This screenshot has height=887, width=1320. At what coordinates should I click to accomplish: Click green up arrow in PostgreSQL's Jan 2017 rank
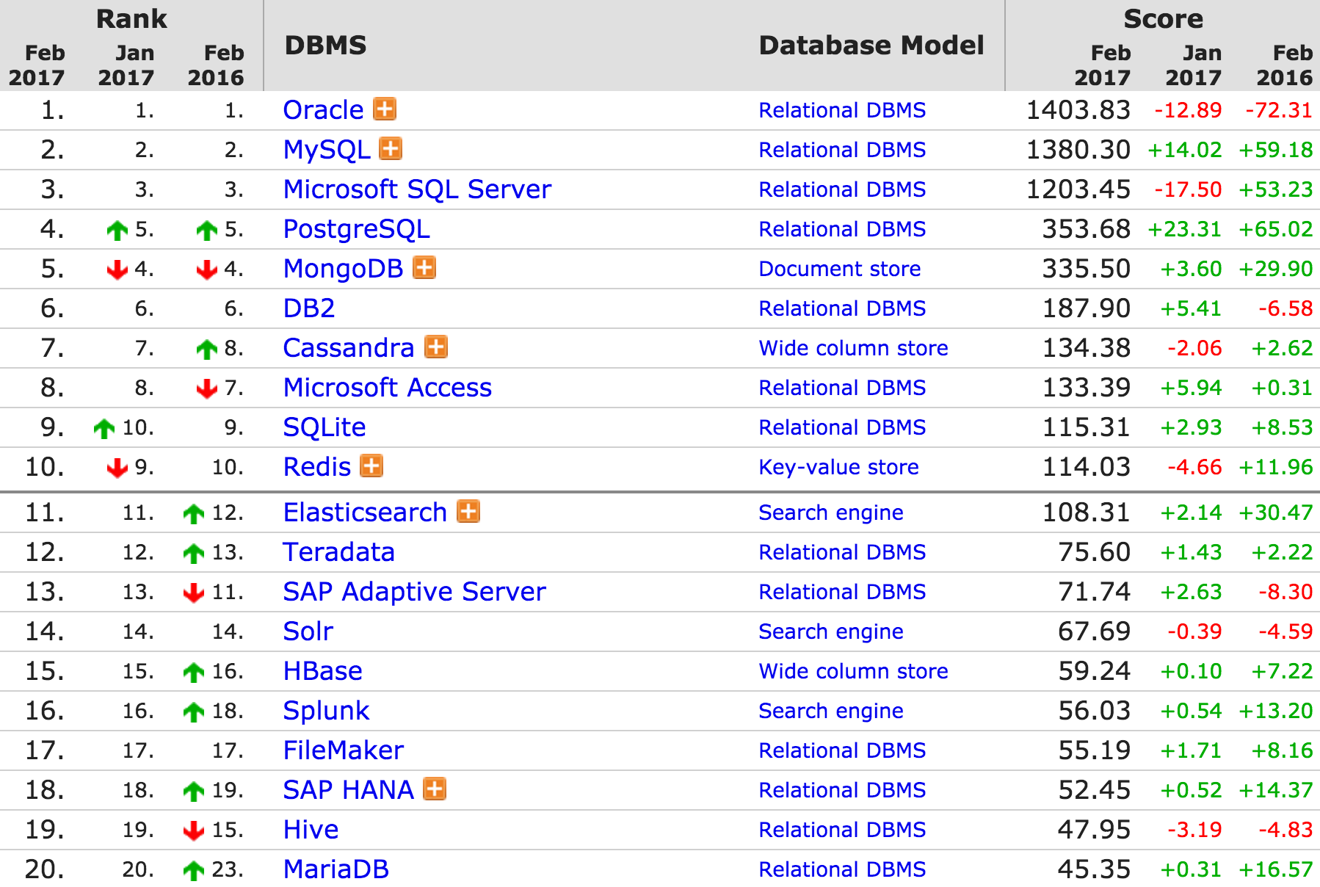pos(117,231)
